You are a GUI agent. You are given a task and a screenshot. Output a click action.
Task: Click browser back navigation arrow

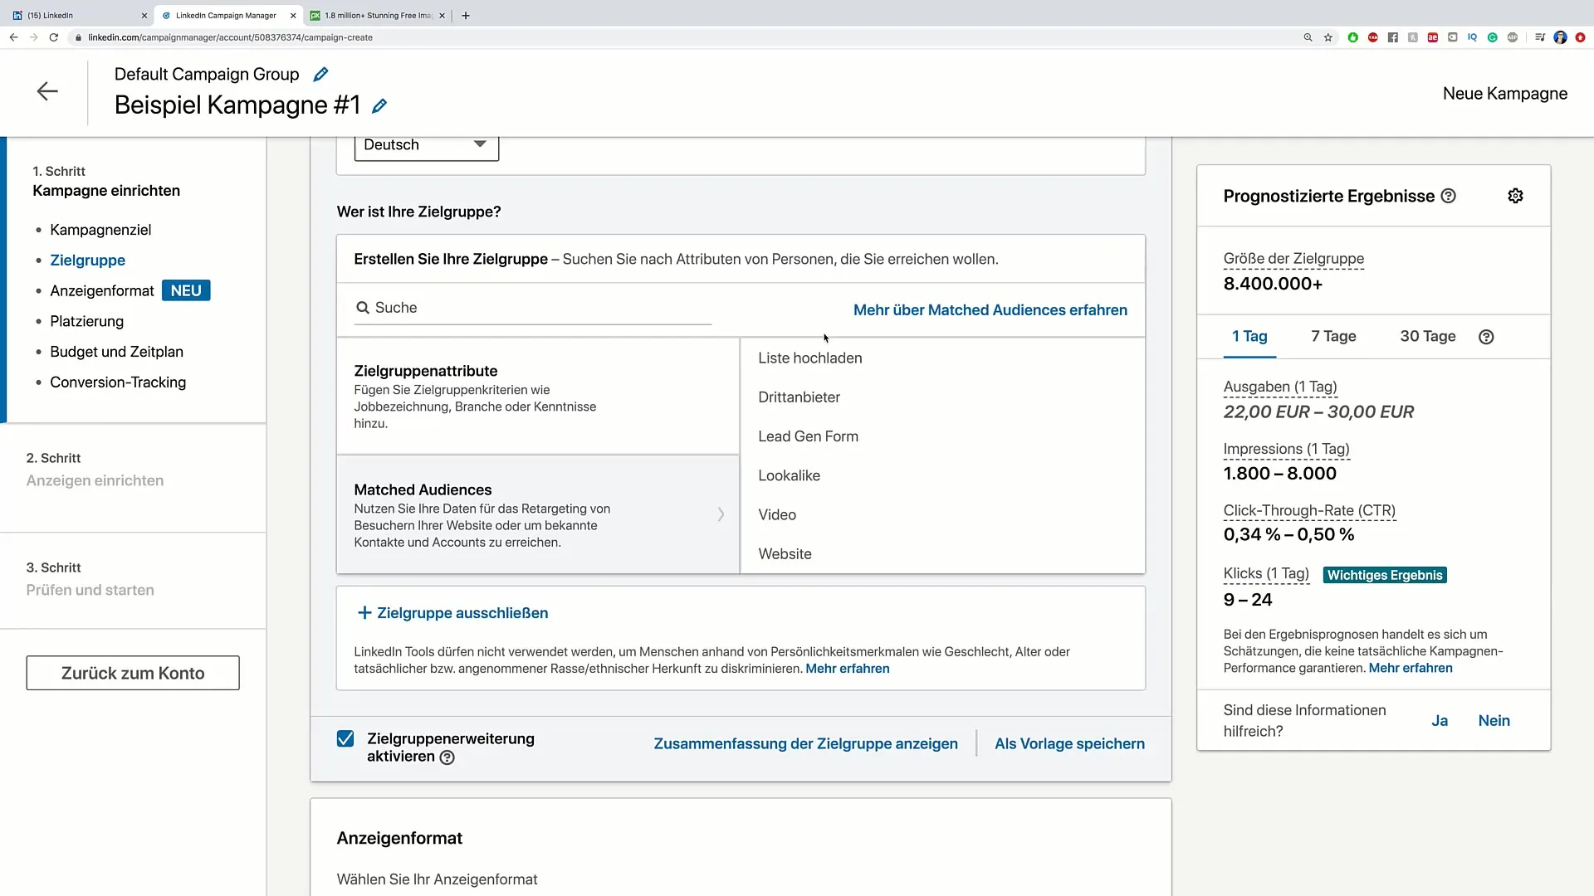click(x=13, y=37)
